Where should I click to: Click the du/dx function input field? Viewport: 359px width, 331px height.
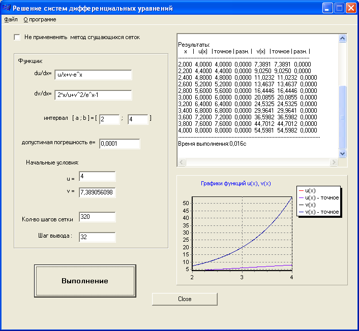point(93,75)
